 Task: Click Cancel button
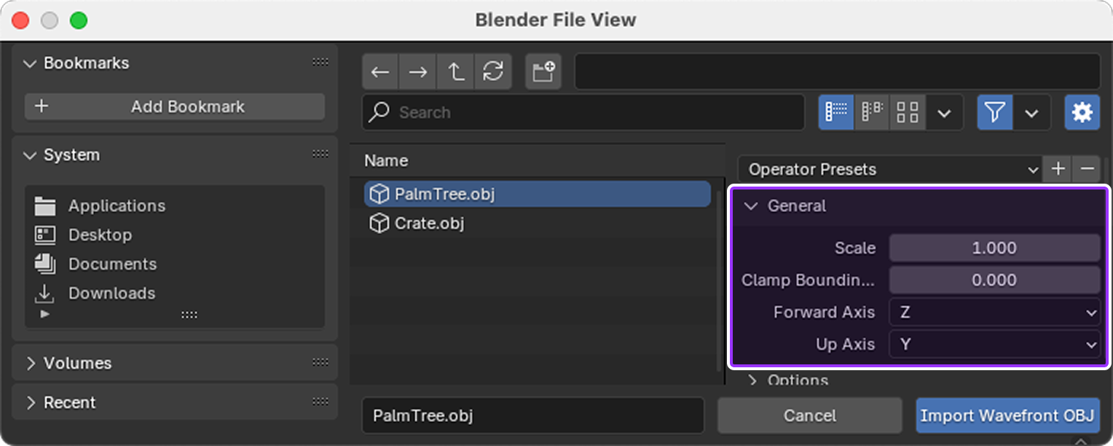[809, 415]
